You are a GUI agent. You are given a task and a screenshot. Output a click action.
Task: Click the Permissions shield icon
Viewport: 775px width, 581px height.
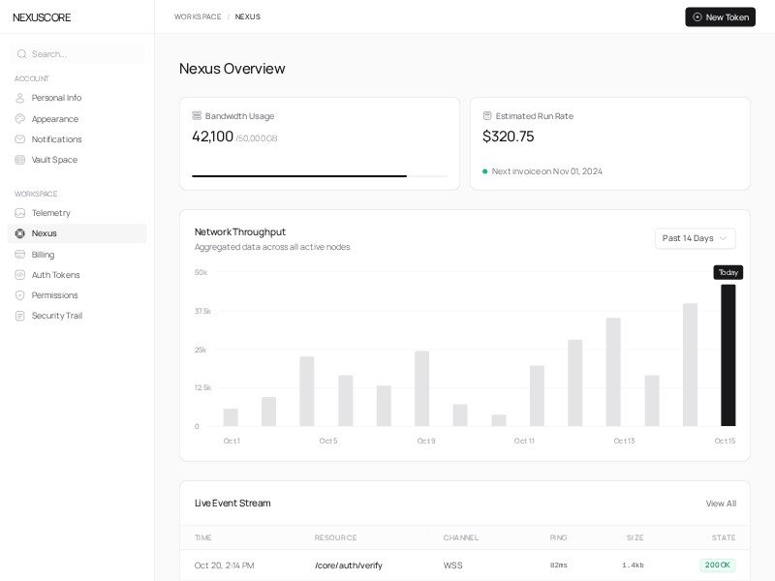pos(20,295)
